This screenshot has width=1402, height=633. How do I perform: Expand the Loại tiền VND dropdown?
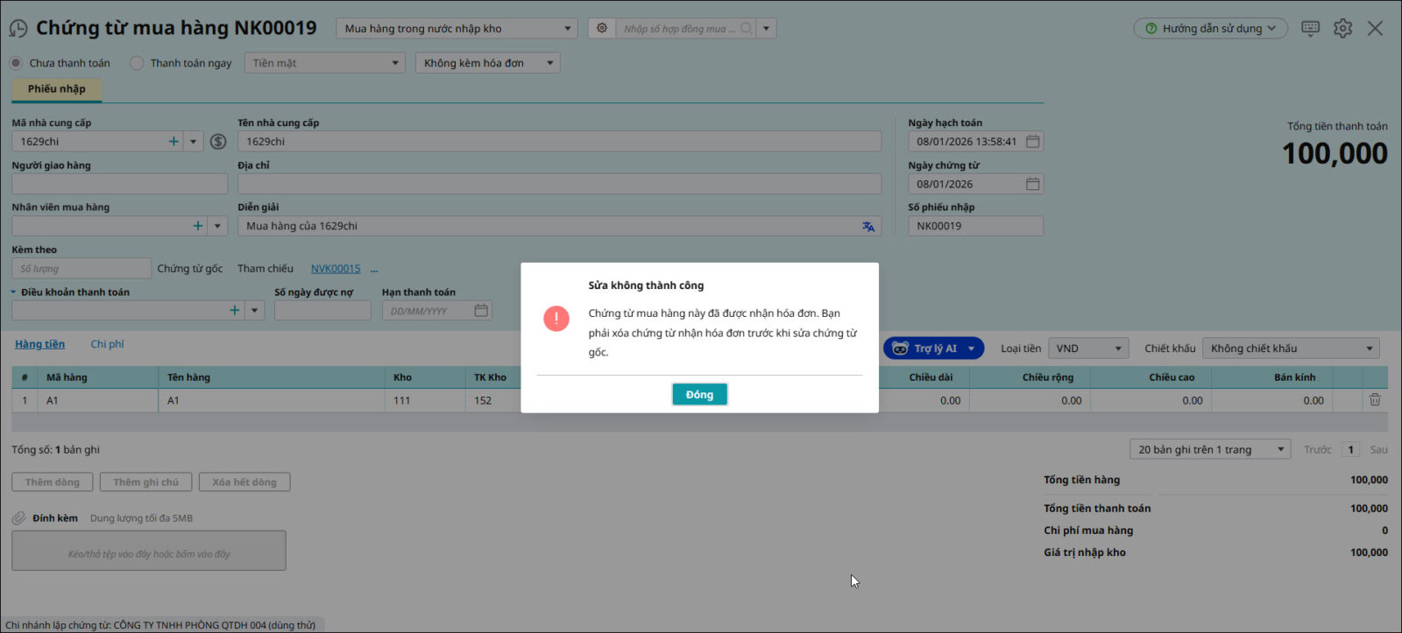pyautogui.click(x=1088, y=348)
